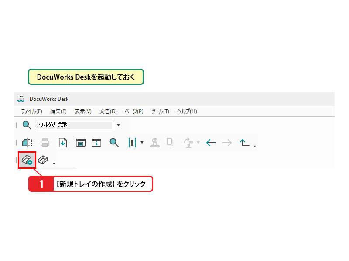Open the tray toolbar options arrow

coord(54,164)
